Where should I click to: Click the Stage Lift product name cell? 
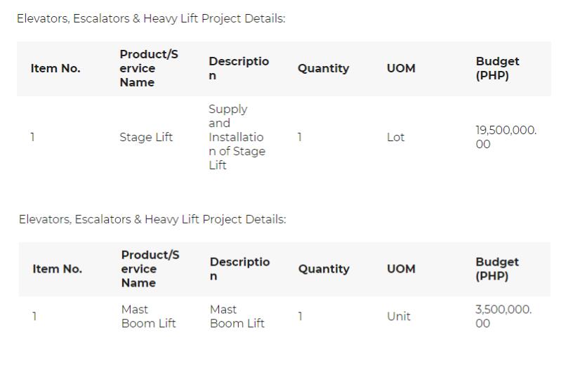click(146, 138)
